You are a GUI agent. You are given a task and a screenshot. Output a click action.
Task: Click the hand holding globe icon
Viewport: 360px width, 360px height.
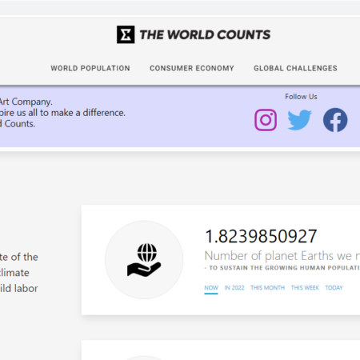click(x=144, y=260)
